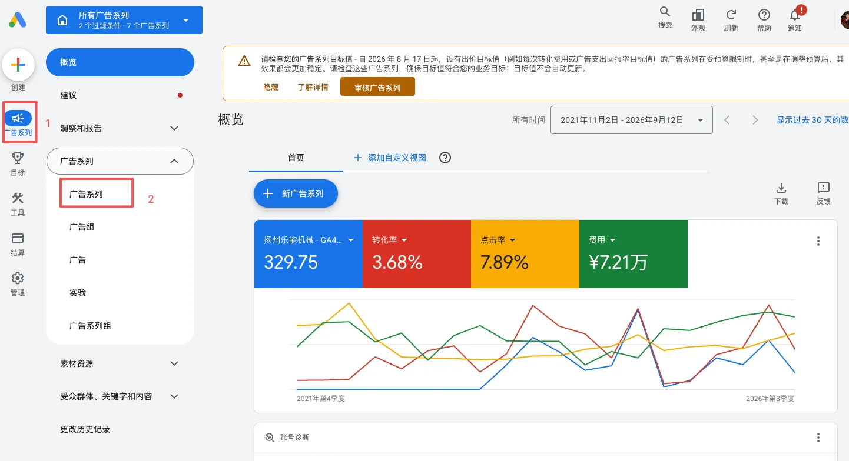Open the 目标 trophy icon

[18, 158]
